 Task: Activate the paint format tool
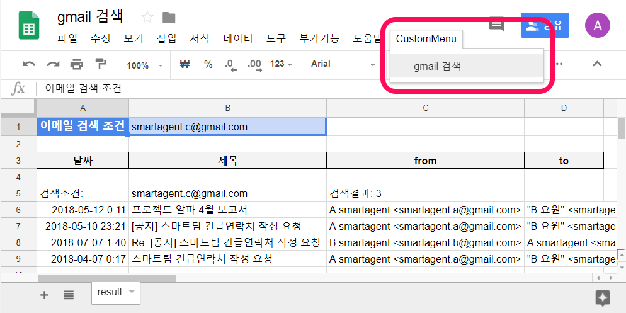(x=101, y=64)
